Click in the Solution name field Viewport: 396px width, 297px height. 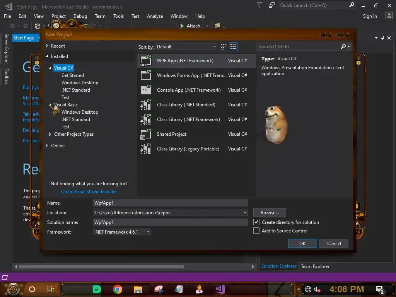coord(170,222)
